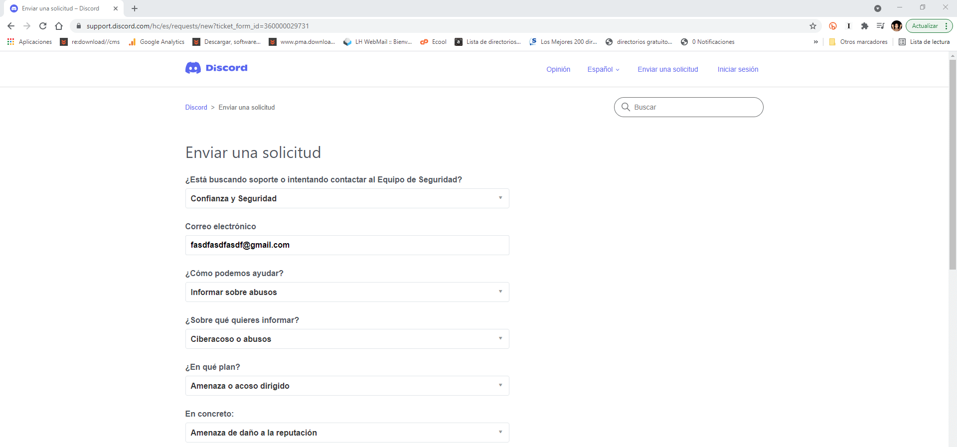Click the I-shaped extension icon
This screenshot has height=447, width=957.
click(849, 26)
